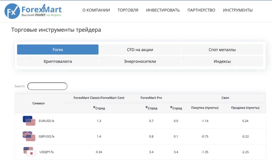Click the Торговые инструменты трейдера heading
272x160 pixels.
click(x=56, y=30)
